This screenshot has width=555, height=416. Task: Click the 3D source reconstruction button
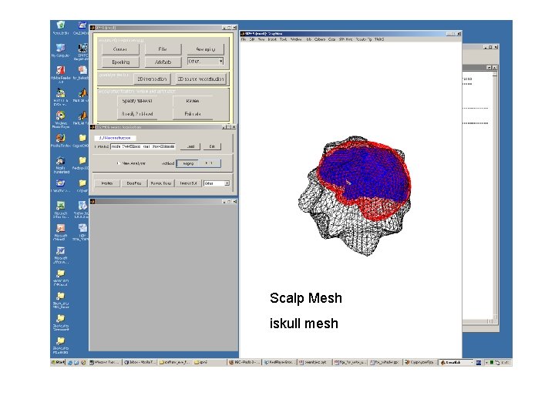click(x=200, y=79)
